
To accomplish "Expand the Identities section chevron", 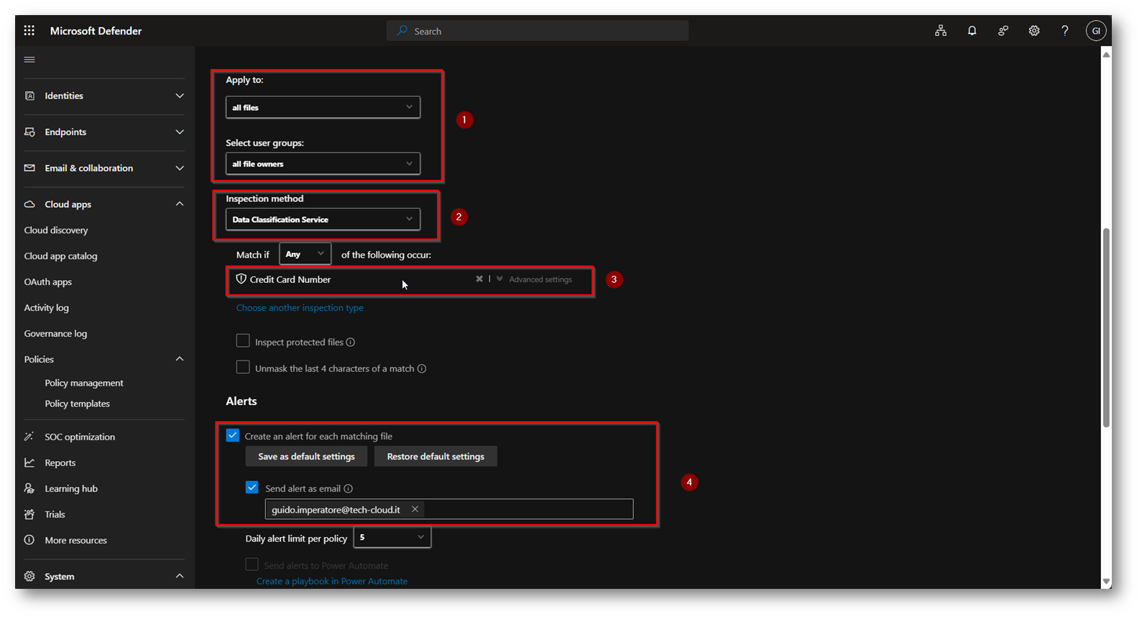I will (180, 96).
